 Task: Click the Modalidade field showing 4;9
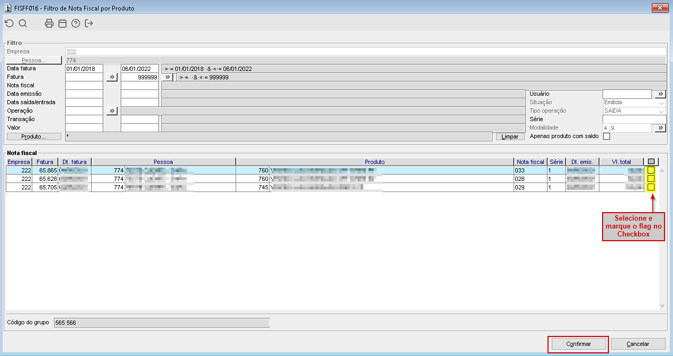(x=627, y=127)
